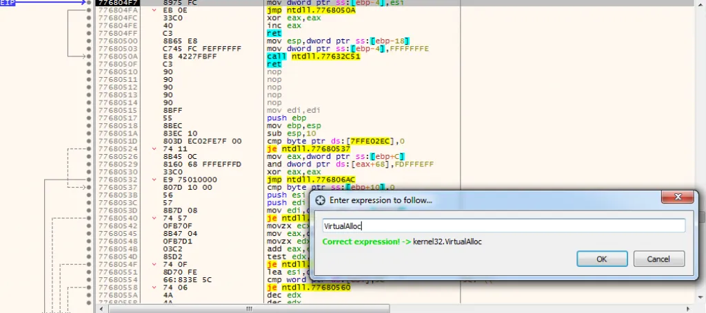The width and height of the screenshot is (706, 313).
Task: Toggle breakpoint dot at address 776804FA
Action: [89, 10]
